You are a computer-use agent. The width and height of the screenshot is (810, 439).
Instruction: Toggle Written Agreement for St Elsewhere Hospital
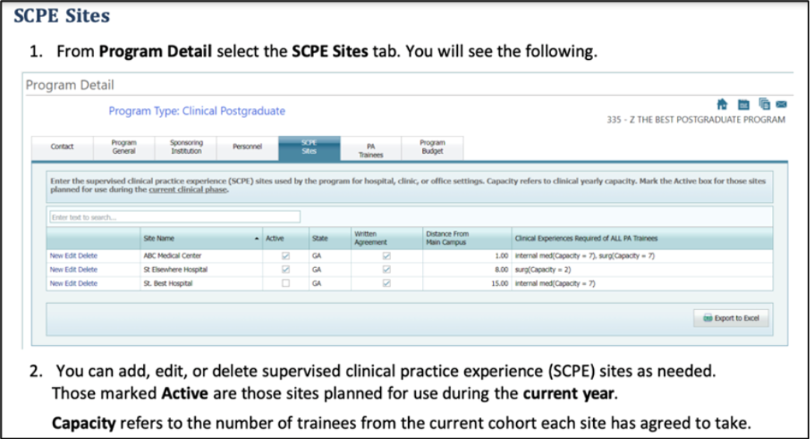click(x=386, y=270)
